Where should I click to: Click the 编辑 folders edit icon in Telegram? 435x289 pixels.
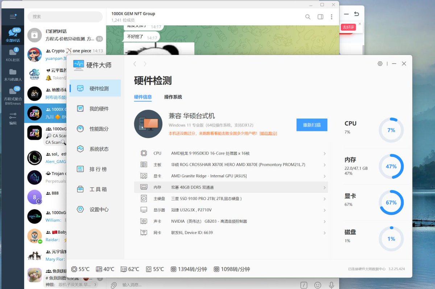[13, 118]
